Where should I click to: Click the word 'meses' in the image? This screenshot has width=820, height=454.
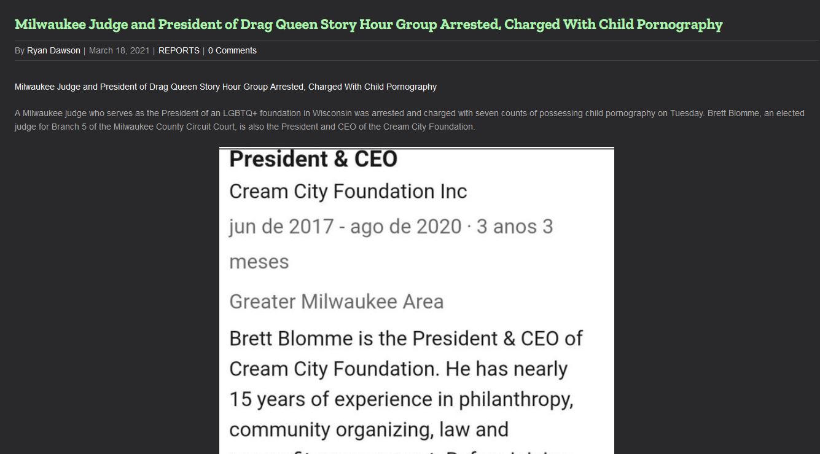(x=259, y=262)
